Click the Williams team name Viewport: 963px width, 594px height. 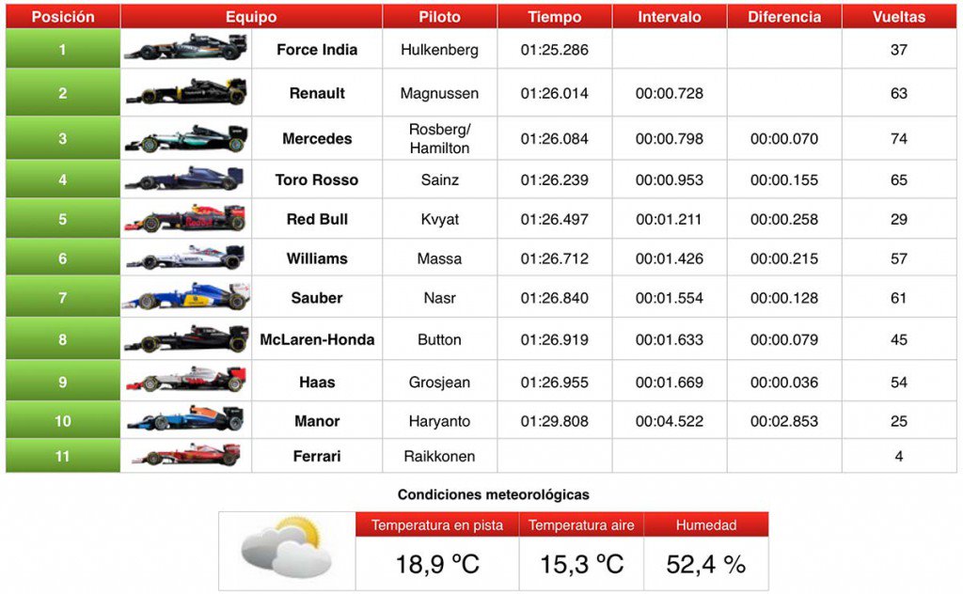click(x=317, y=258)
